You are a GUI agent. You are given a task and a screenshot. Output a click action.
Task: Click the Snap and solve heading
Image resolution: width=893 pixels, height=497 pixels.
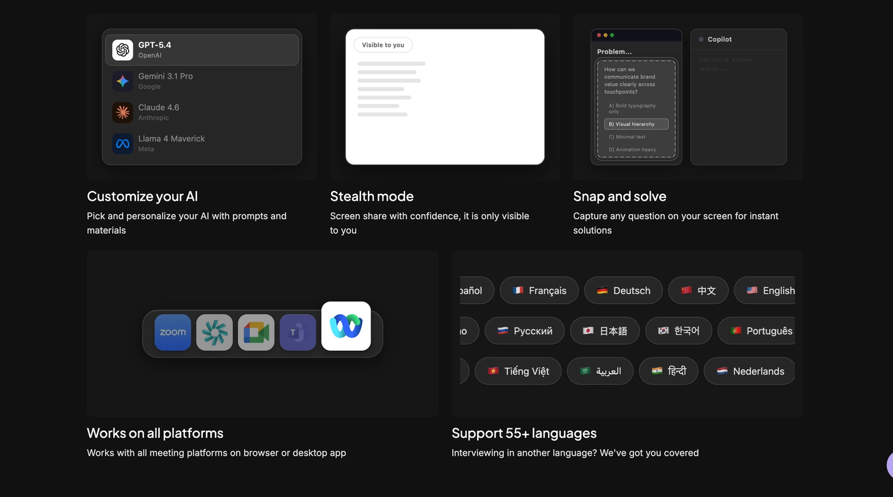[x=619, y=196]
